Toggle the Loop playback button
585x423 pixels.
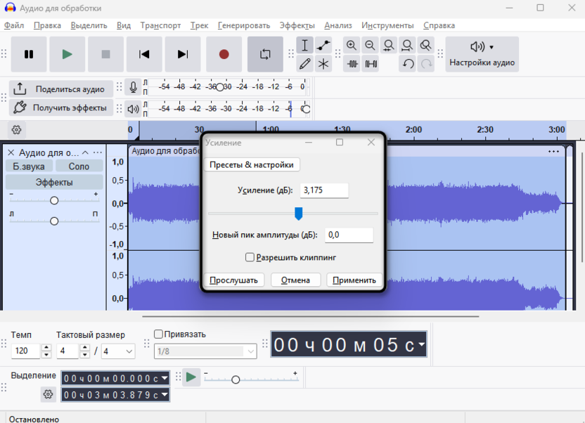pyautogui.click(x=265, y=54)
